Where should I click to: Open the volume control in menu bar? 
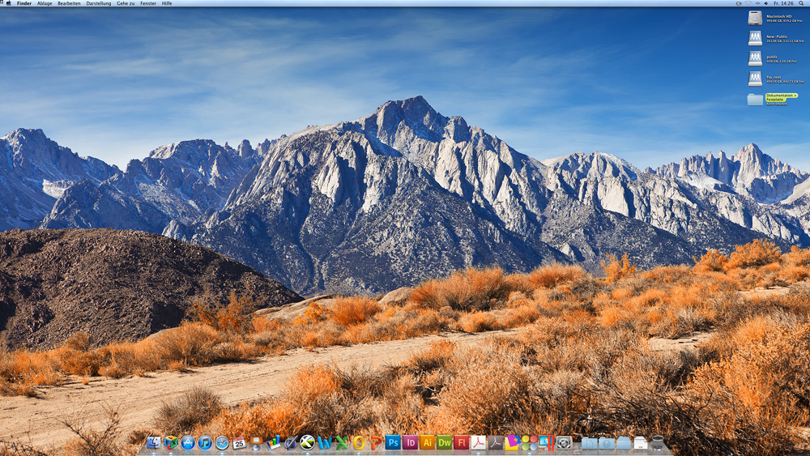[x=766, y=3]
